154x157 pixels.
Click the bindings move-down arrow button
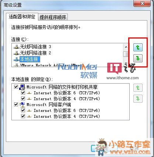tap(138, 99)
